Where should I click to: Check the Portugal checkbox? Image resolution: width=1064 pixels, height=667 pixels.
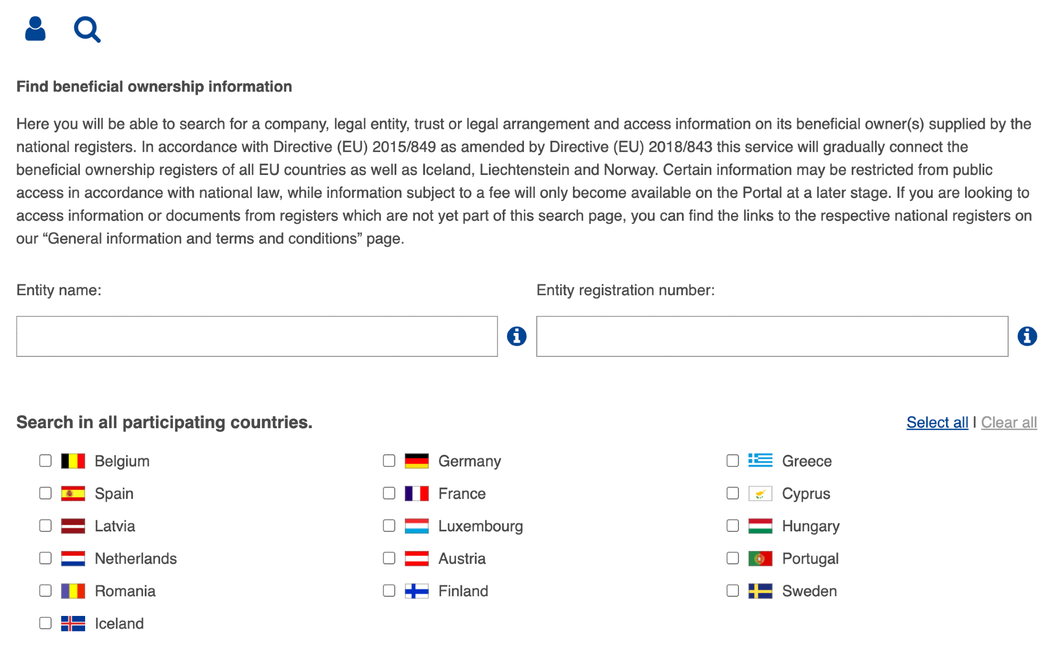733,558
